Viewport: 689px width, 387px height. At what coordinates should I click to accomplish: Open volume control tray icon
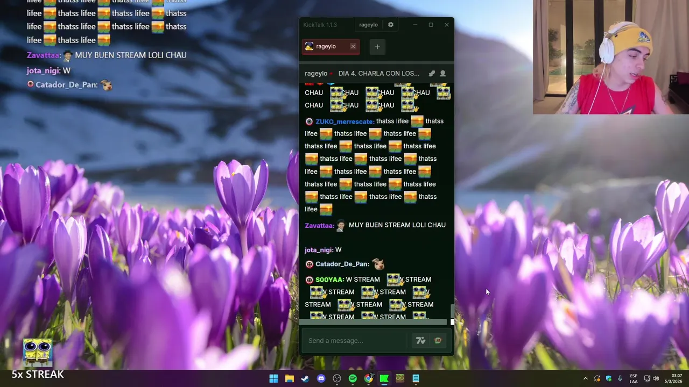point(656,378)
